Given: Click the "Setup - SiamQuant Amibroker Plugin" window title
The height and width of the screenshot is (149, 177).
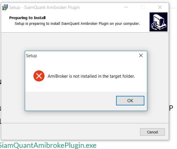Looking at the screenshot, I should tap(44, 8).
